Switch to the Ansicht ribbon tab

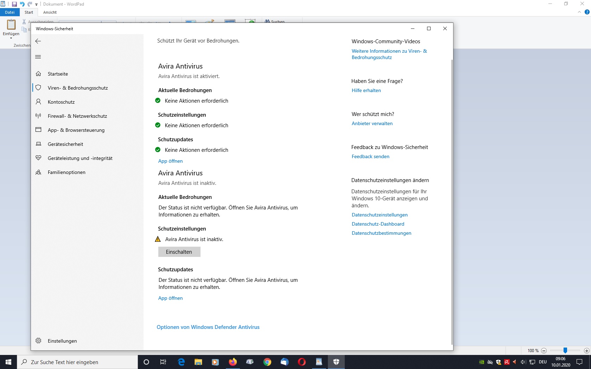click(50, 12)
